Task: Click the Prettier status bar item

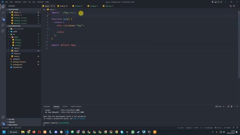Action: pyautogui.click(x=227, y=127)
